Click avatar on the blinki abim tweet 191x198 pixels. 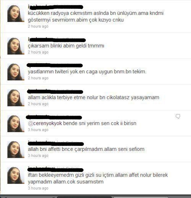pyautogui.click(x=16, y=46)
